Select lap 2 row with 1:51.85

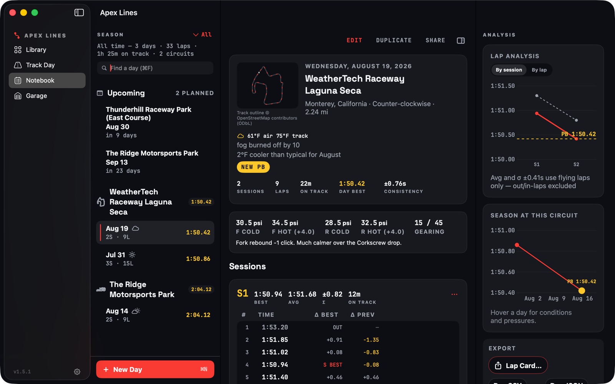(348, 340)
